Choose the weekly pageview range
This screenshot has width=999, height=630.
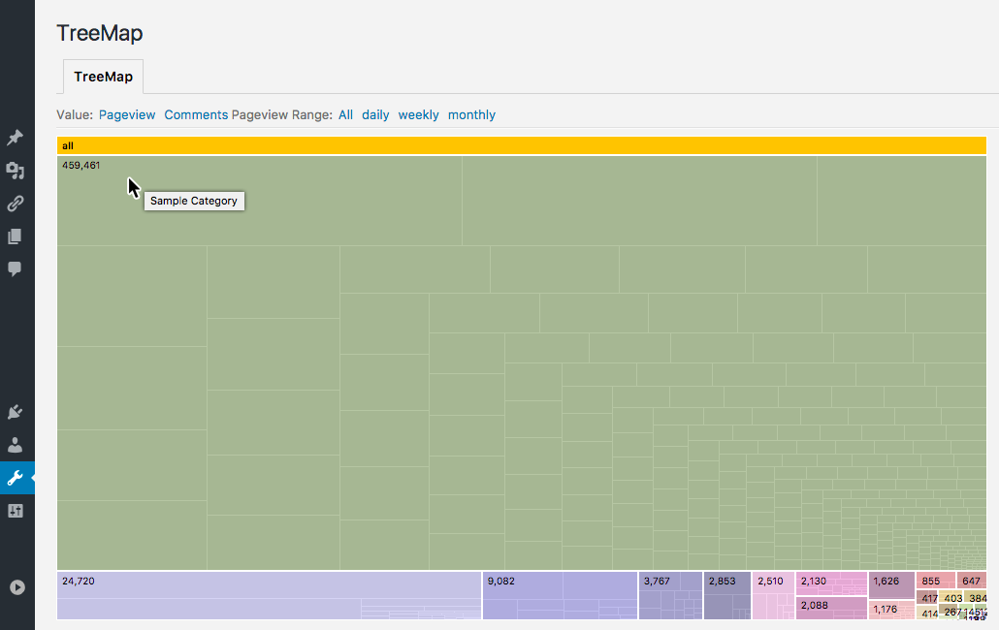click(x=418, y=114)
